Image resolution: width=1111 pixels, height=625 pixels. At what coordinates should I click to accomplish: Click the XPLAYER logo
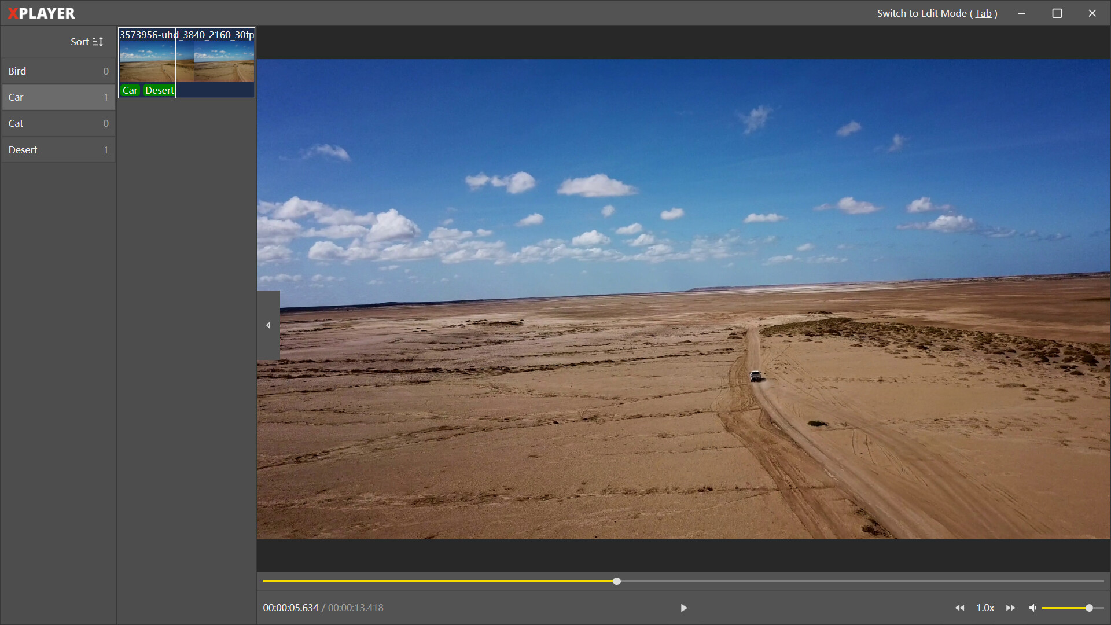click(42, 13)
